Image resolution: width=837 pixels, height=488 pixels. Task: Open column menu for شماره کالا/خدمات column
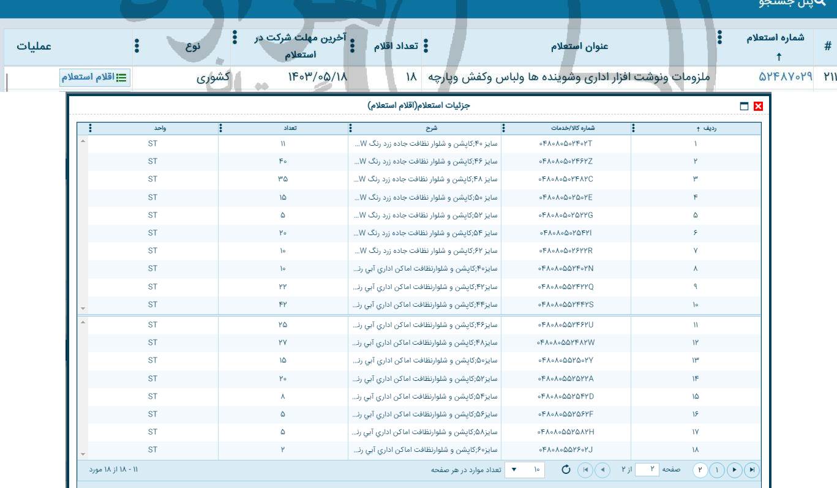[503, 129]
